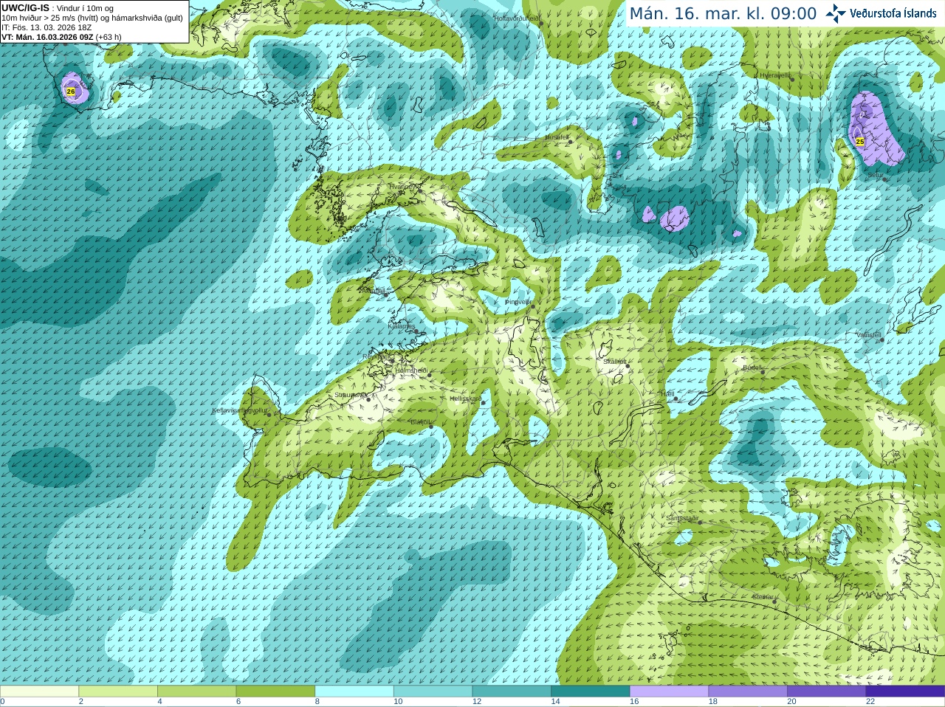This screenshot has height=707, width=945.
Task: Click the Reykjavík station label
Action: pos(376,356)
